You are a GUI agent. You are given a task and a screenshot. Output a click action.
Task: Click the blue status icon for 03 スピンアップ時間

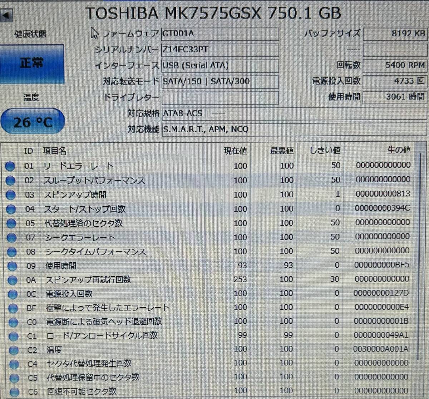(11, 195)
